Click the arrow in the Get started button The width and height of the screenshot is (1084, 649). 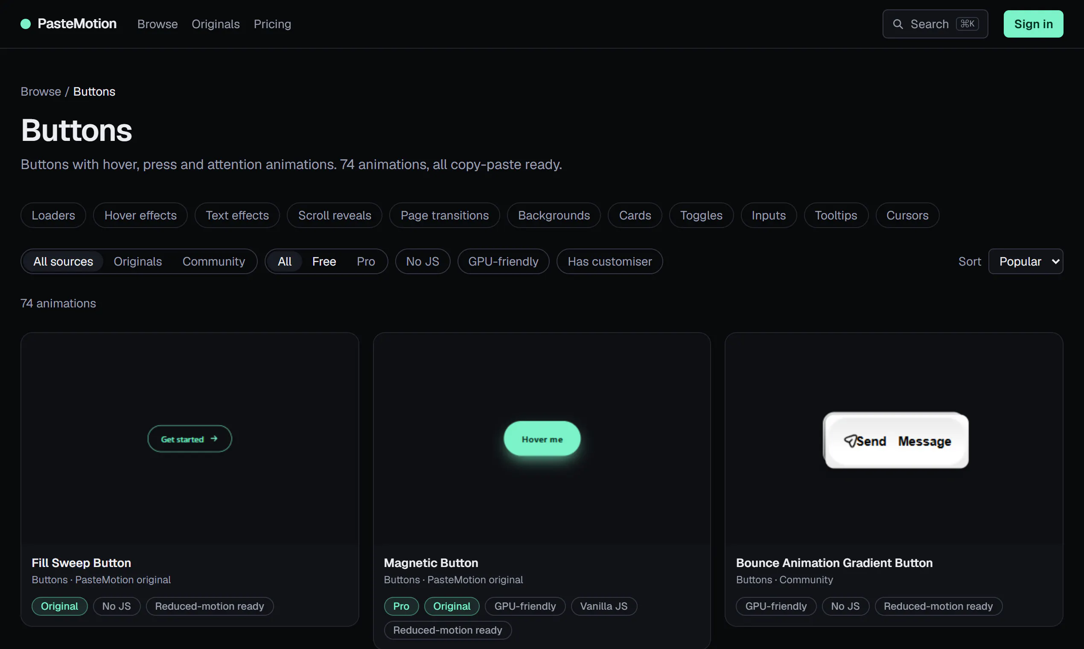click(214, 438)
